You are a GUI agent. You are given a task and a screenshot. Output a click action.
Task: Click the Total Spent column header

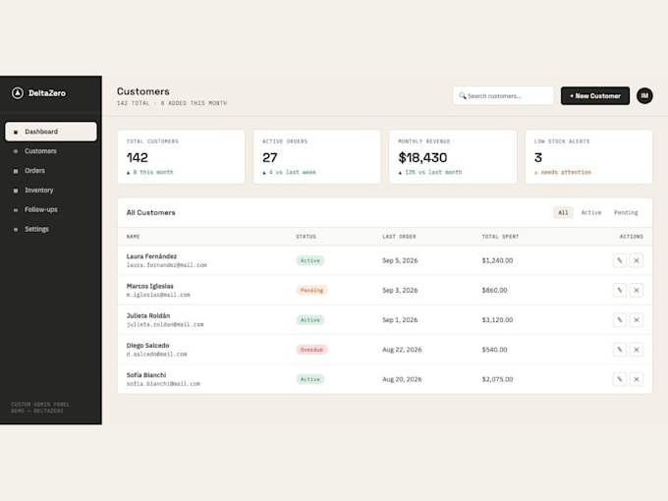500,237
